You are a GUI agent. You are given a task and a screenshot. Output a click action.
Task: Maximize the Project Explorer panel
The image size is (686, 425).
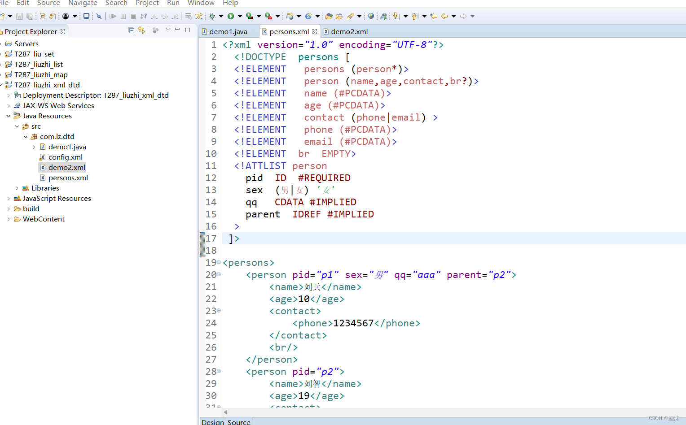[188, 30]
